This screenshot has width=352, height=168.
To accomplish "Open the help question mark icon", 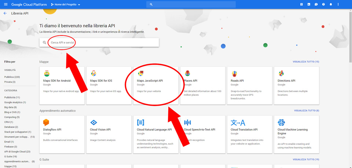I will pos(323,4).
